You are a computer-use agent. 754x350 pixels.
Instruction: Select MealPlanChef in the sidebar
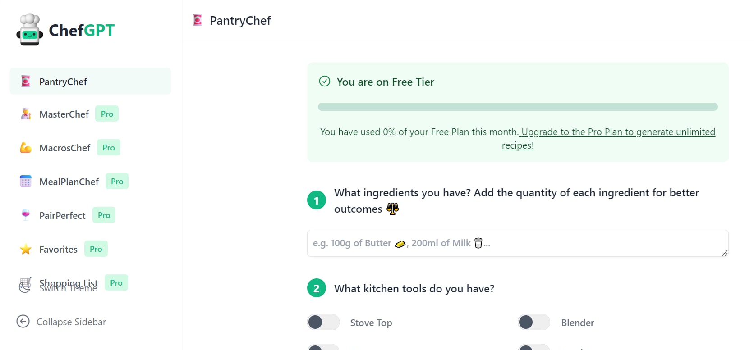[x=69, y=182]
